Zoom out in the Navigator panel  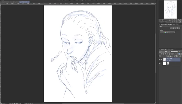(172, 20)
